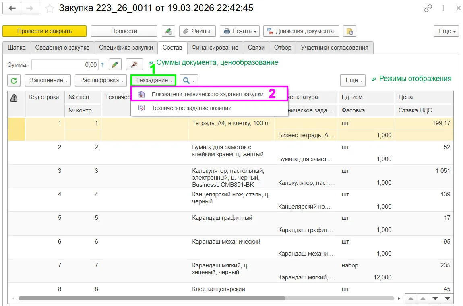Click the green pen icon beside Провести
This screenshot has height=306, width=463.
[x=168, y=31]
